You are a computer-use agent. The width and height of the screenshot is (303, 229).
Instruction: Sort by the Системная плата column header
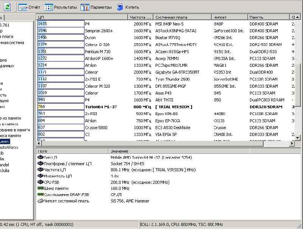click(x=183, y=17)
